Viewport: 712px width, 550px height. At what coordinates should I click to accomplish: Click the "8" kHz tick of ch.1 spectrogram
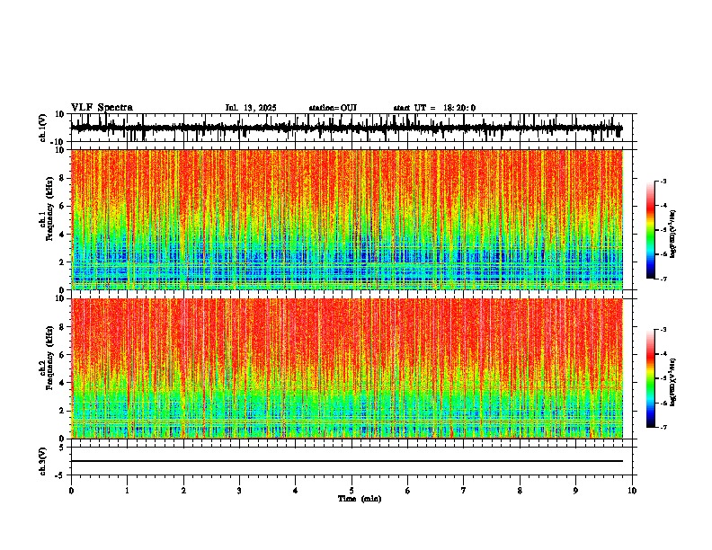pyautogui.click(x=62, y=178)
